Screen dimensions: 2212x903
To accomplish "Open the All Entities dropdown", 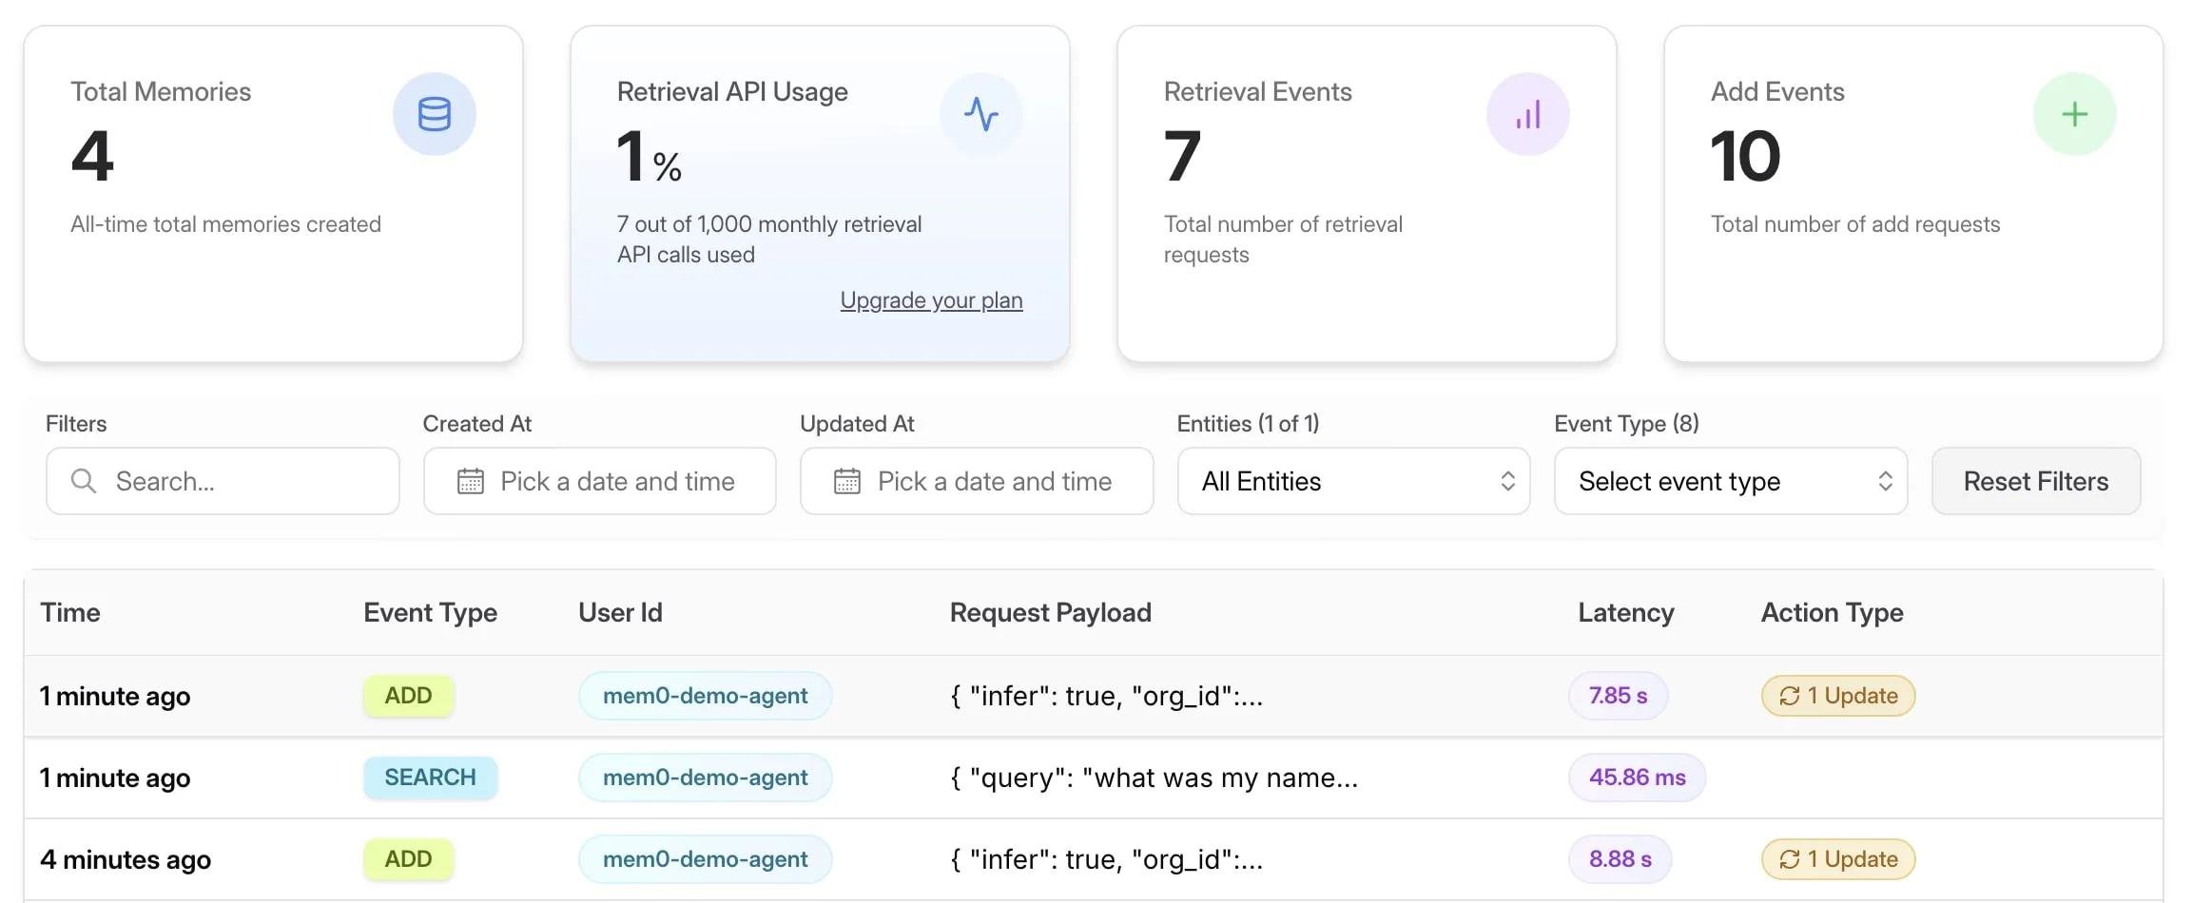I will [1353, 481].
